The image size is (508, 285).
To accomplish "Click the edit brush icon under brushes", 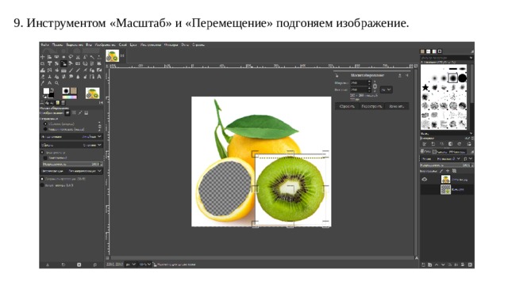I will pyautogui.click(x=424, y=144).
